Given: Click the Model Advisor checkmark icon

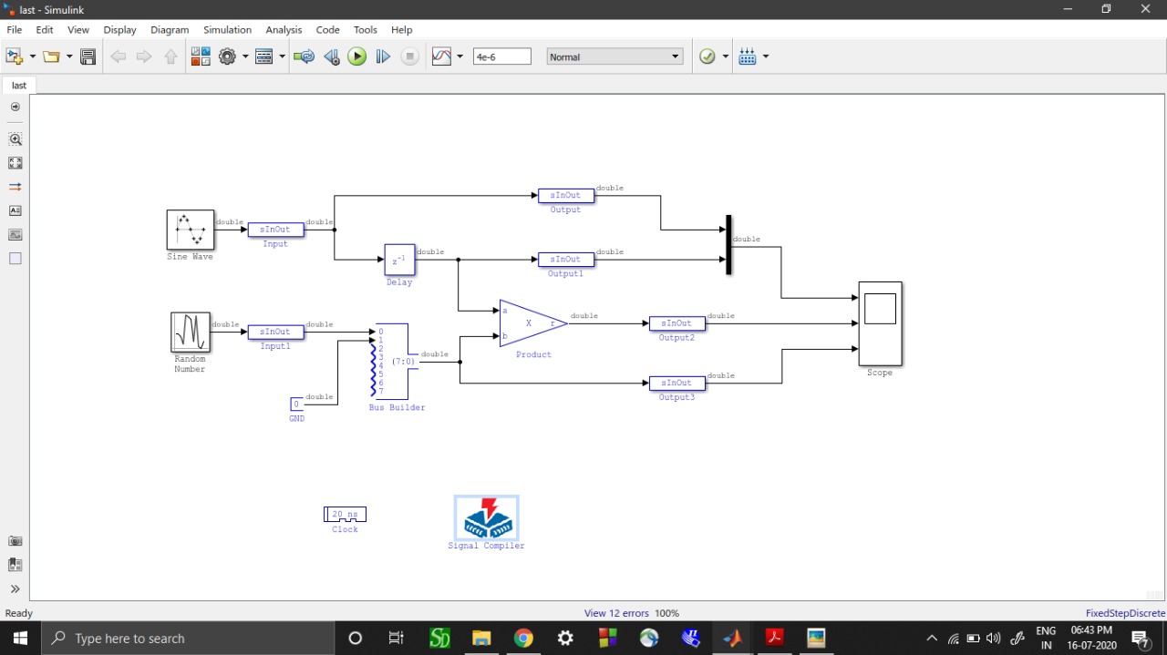Looking at the screenshot, I should [707, 56].
